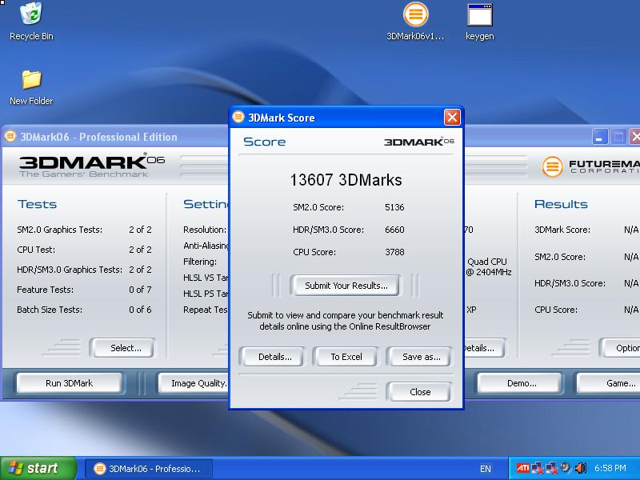Select the New Folder desktop icon
The width and height of the screenshot is (640, 480).
[31, 81]
